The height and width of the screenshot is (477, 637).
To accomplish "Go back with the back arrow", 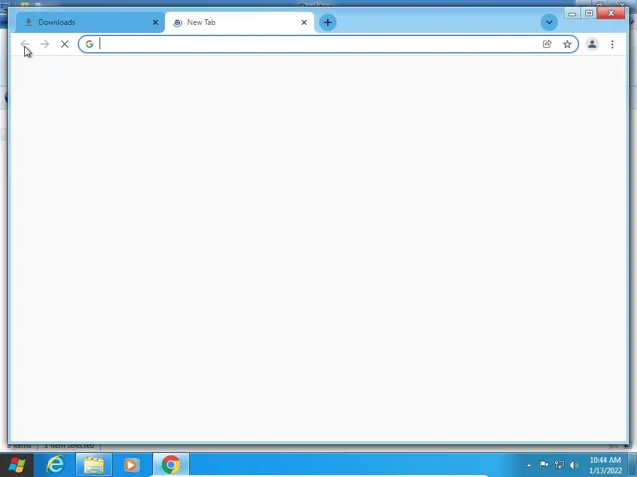I will [25, 44].
